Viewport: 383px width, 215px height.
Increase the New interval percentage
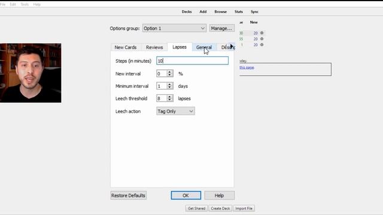(x=170, y=72)
